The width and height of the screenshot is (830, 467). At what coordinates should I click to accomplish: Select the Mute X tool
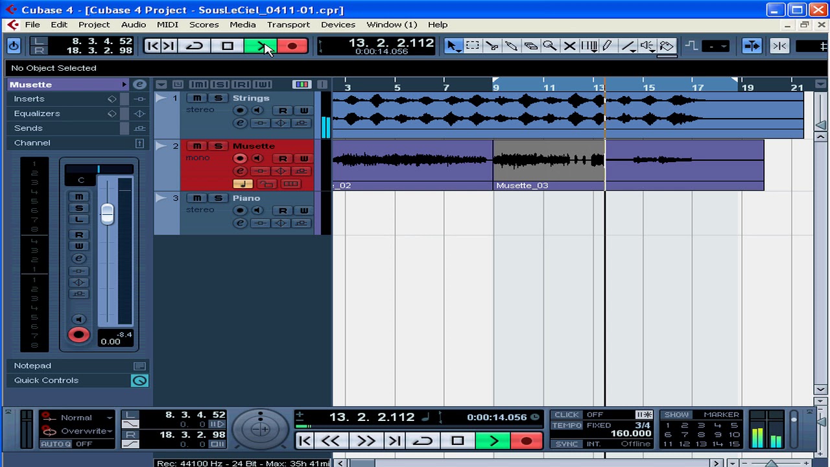click(x=569, y=46)
